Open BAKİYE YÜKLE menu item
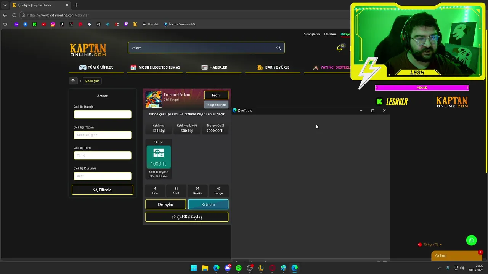488x274 pixels. (273, 67)
